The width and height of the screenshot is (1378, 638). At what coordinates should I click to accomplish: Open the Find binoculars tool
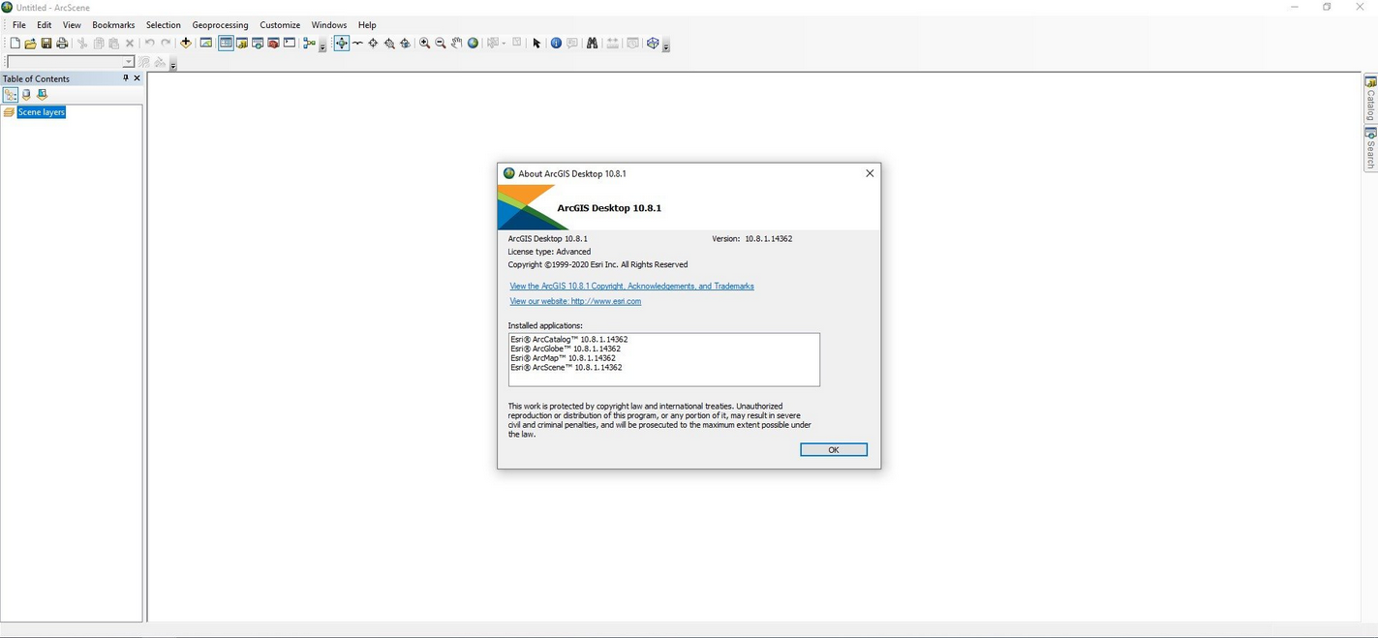(592, 44)
